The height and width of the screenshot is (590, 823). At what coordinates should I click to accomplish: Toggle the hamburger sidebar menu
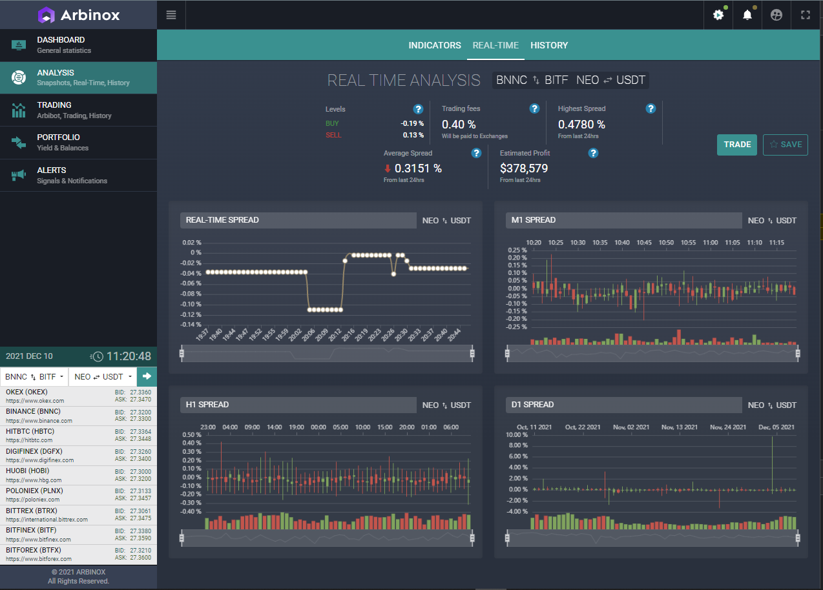pyautogui.click(x=171, y=15)
